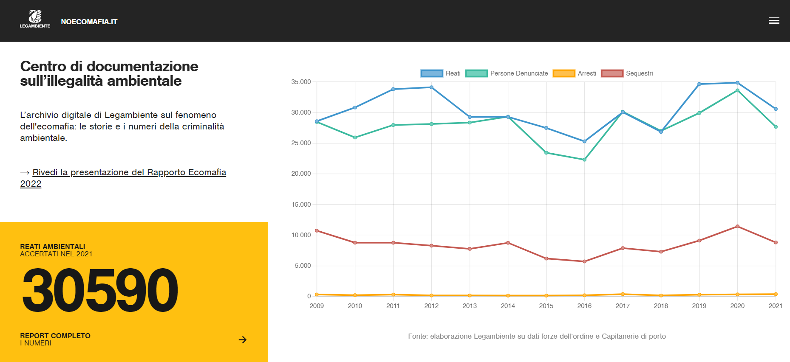Click the Reati data point for 2012
Viewport: 790px width, 362px height.
pos(431,87)
